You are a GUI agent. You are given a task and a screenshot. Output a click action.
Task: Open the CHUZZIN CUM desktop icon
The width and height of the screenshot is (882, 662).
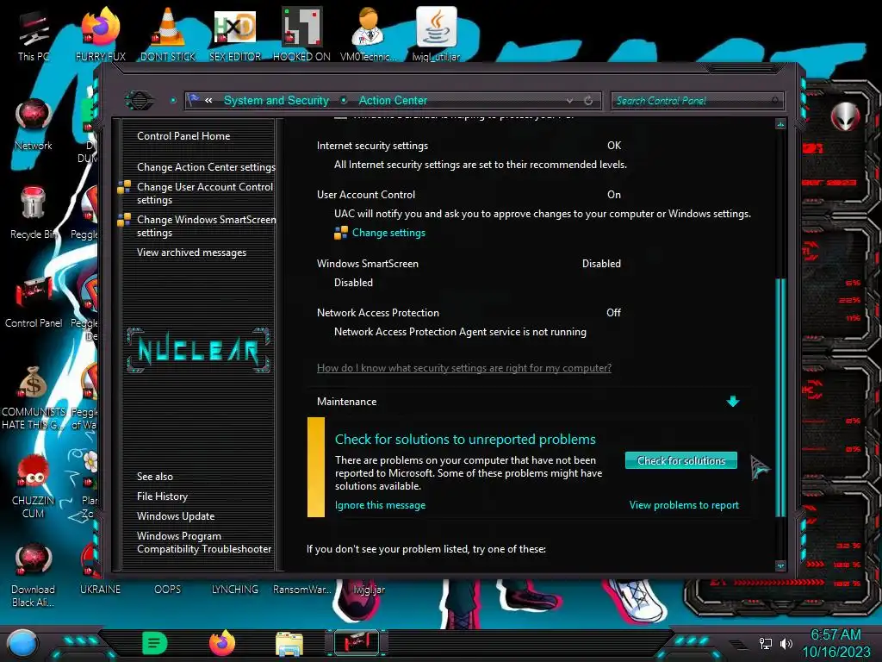[34, 487]
